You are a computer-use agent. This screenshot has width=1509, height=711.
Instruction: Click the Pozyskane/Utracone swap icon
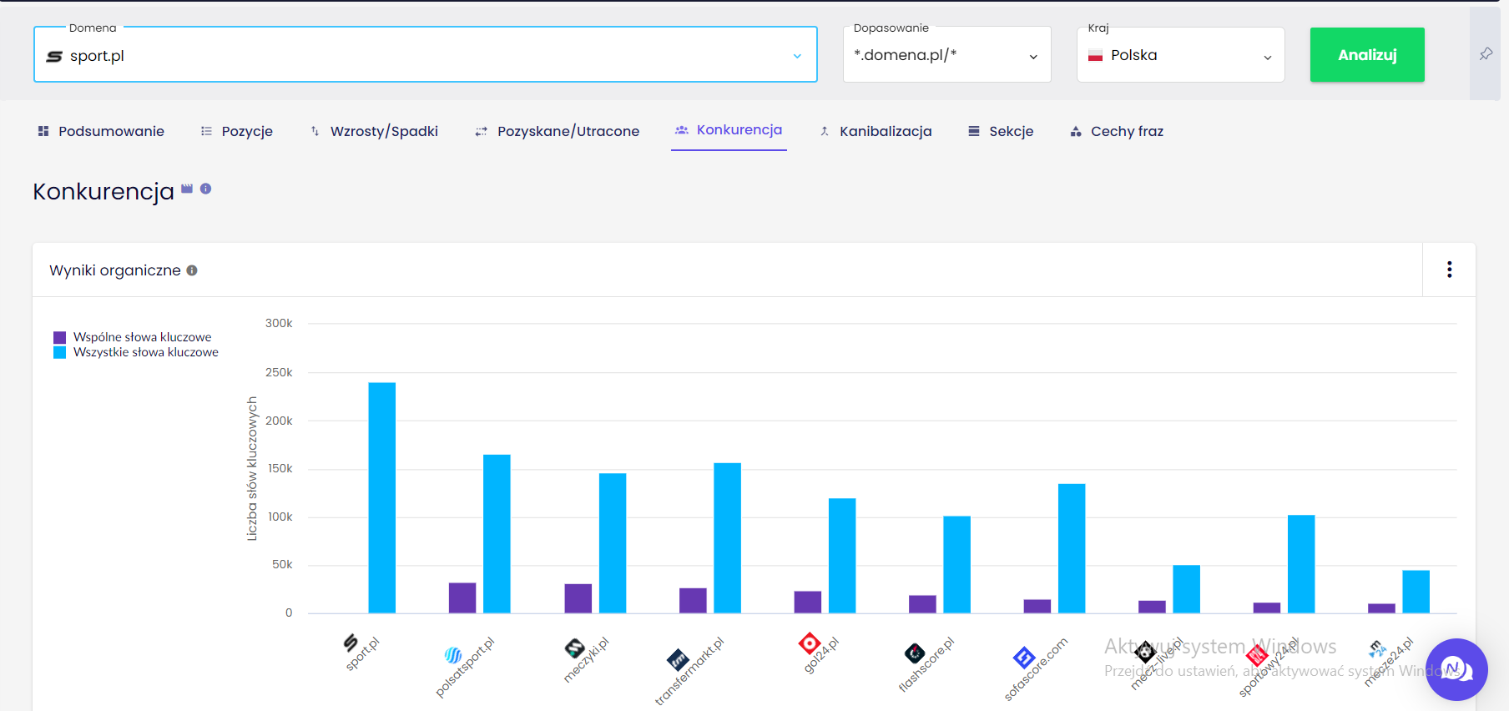click(481, 131)
